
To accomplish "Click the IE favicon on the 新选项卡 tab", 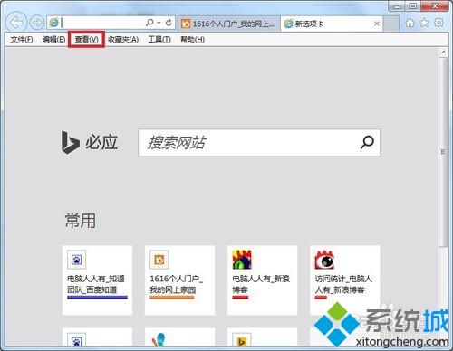I will pyautogui.click(x=289, y=24).
